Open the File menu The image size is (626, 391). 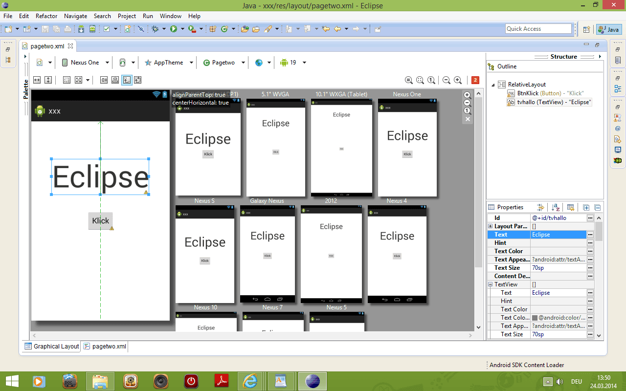tap(8, 16)
